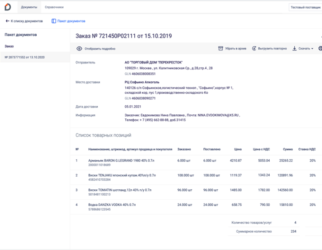
Task: Click delivery GLN 4606038090271
Action: 144,98
